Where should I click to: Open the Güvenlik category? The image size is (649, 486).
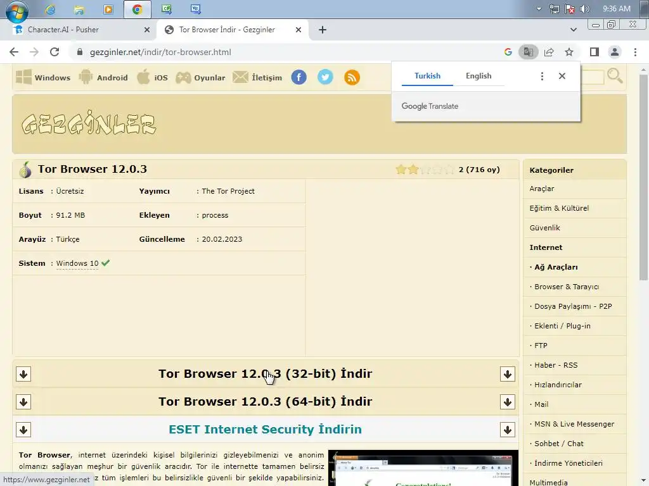pos(544,228)
